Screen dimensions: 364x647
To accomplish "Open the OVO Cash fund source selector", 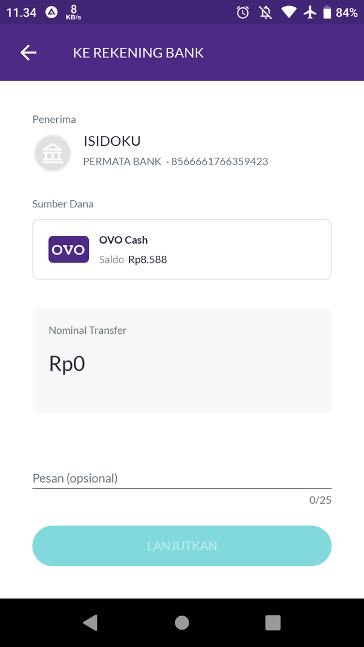I will [x=182, y=249].
